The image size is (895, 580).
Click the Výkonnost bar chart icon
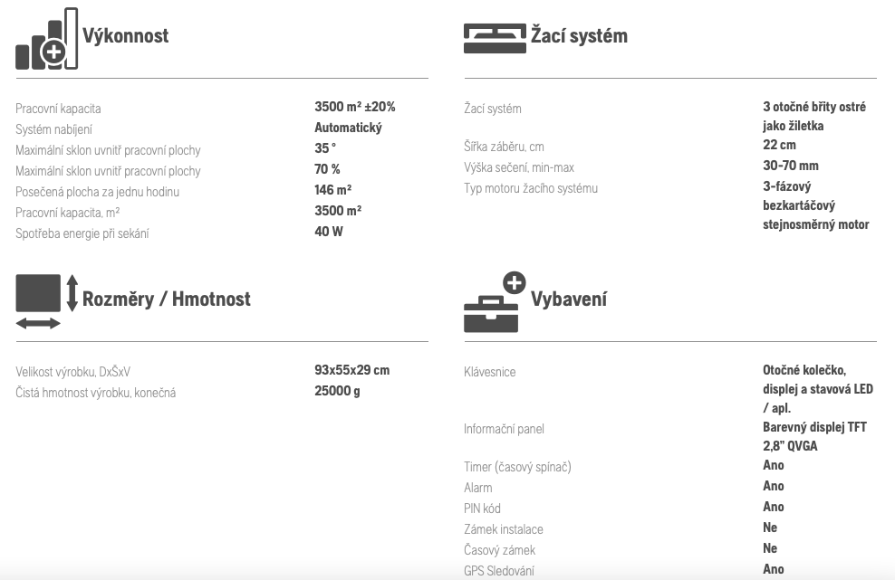[46, 38]
